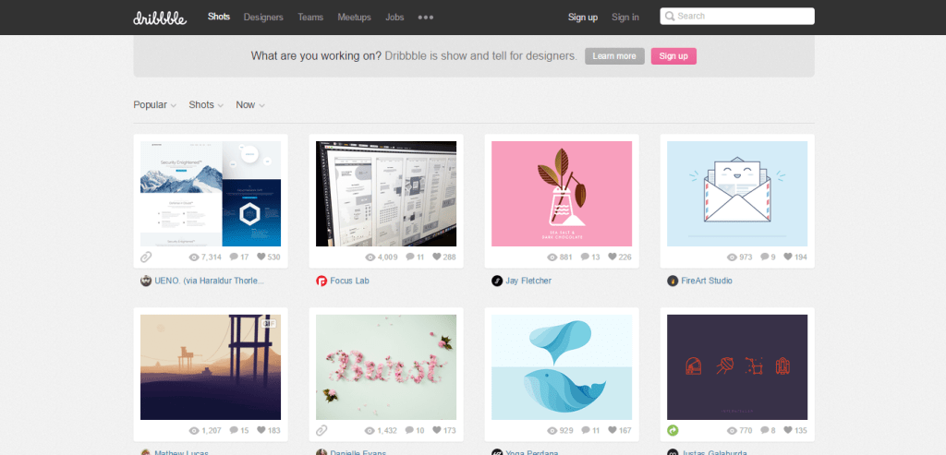Open the pink sea salt chocolate thumbnail
The image size is (946, 455).
coord(562,194)
